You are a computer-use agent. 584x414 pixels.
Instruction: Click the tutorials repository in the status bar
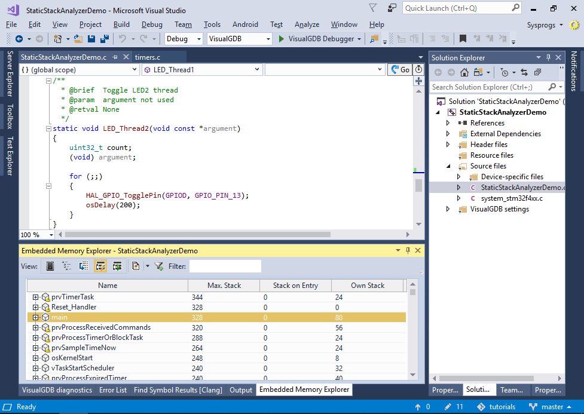pyautogui.click(x=497, y=407)
